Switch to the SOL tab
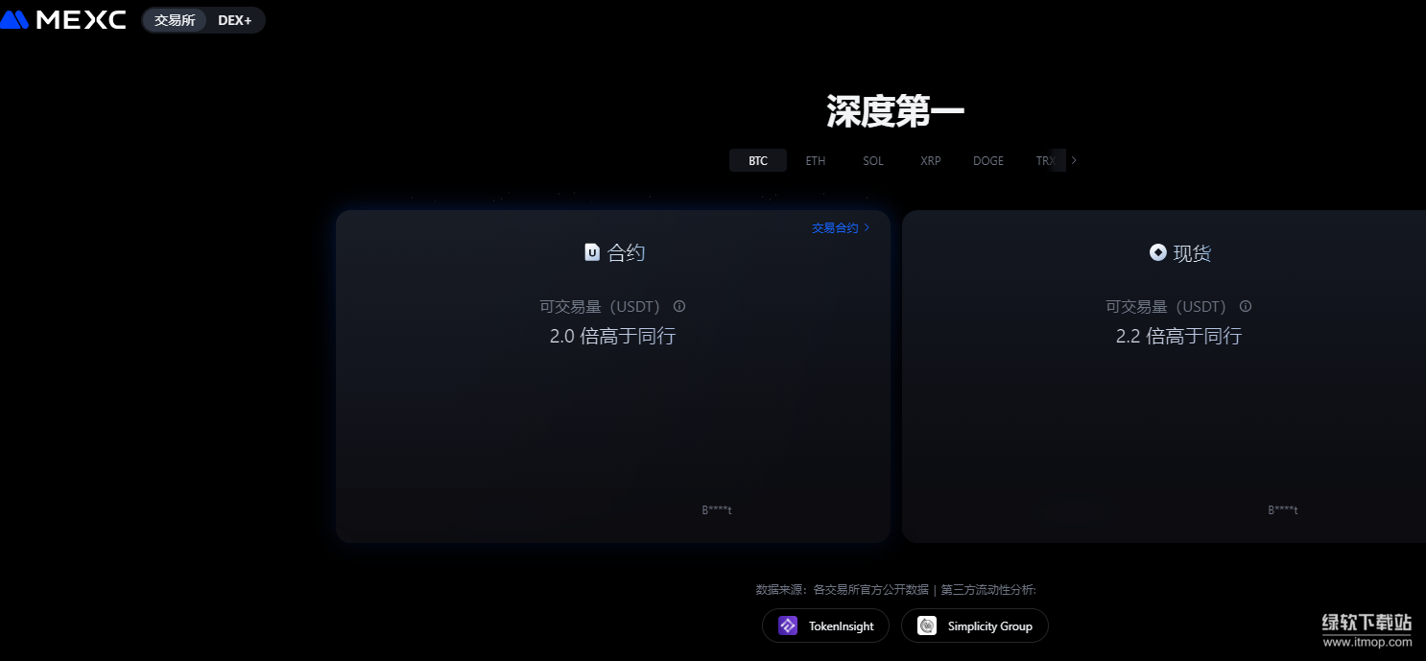The image size is (1426, 661). click(873, 160)
